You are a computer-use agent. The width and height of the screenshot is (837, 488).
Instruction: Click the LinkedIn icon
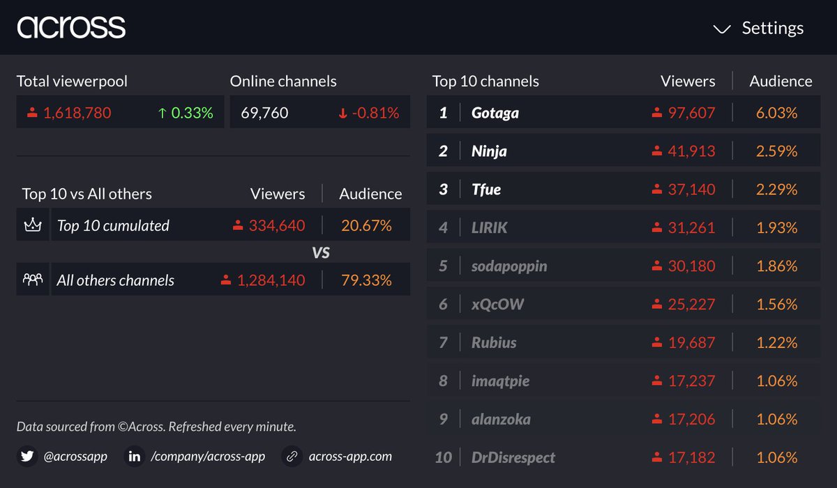135,457
